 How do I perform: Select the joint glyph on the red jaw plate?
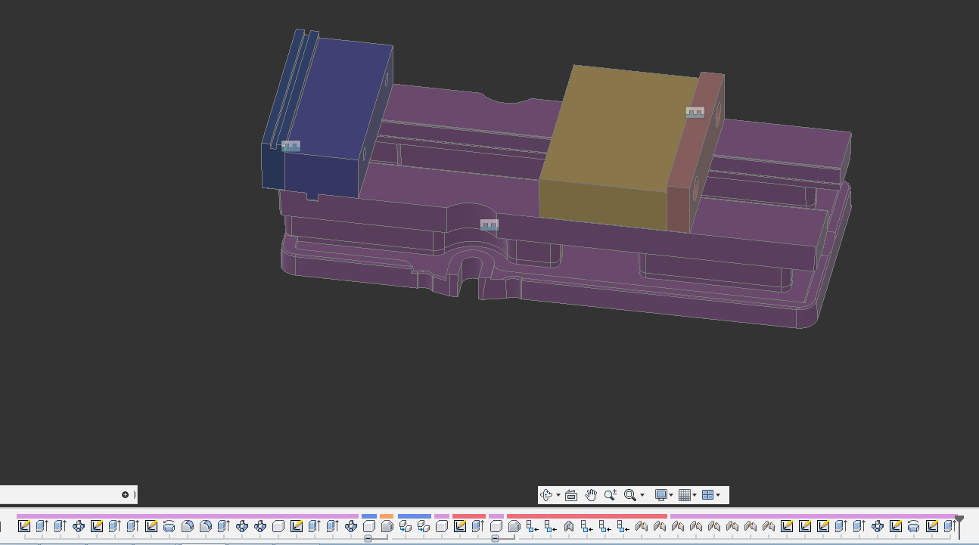tap(695, 113)
